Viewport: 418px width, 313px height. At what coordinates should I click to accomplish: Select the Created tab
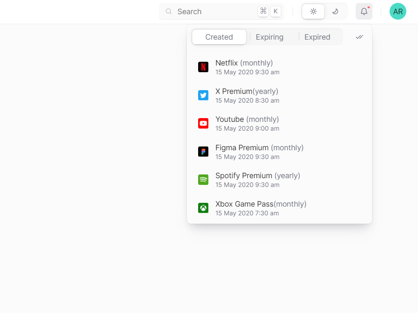219,37
